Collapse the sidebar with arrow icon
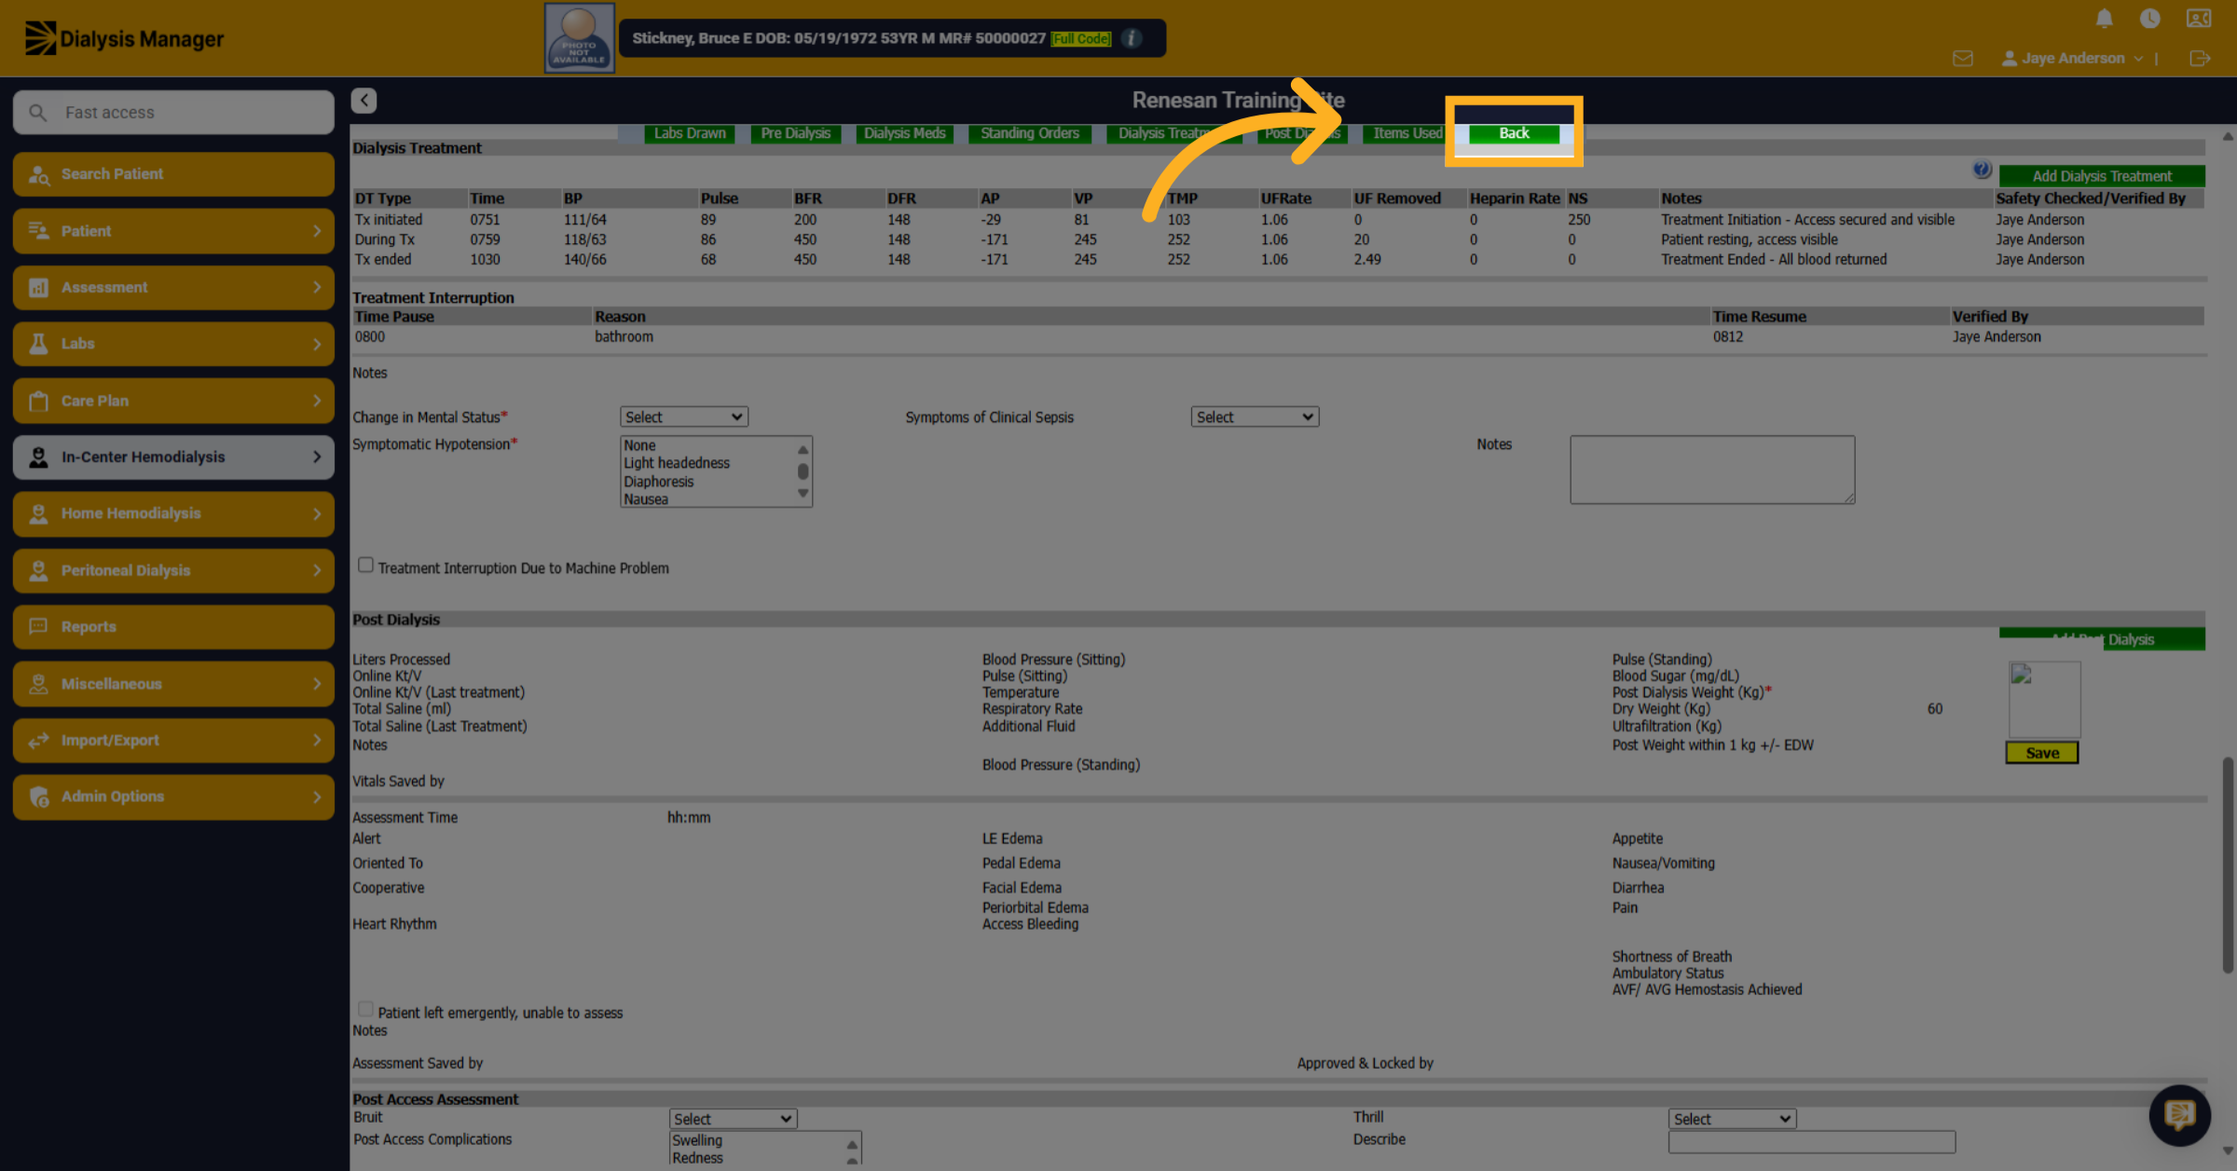 pyautogui.click(x=364, y=101)
